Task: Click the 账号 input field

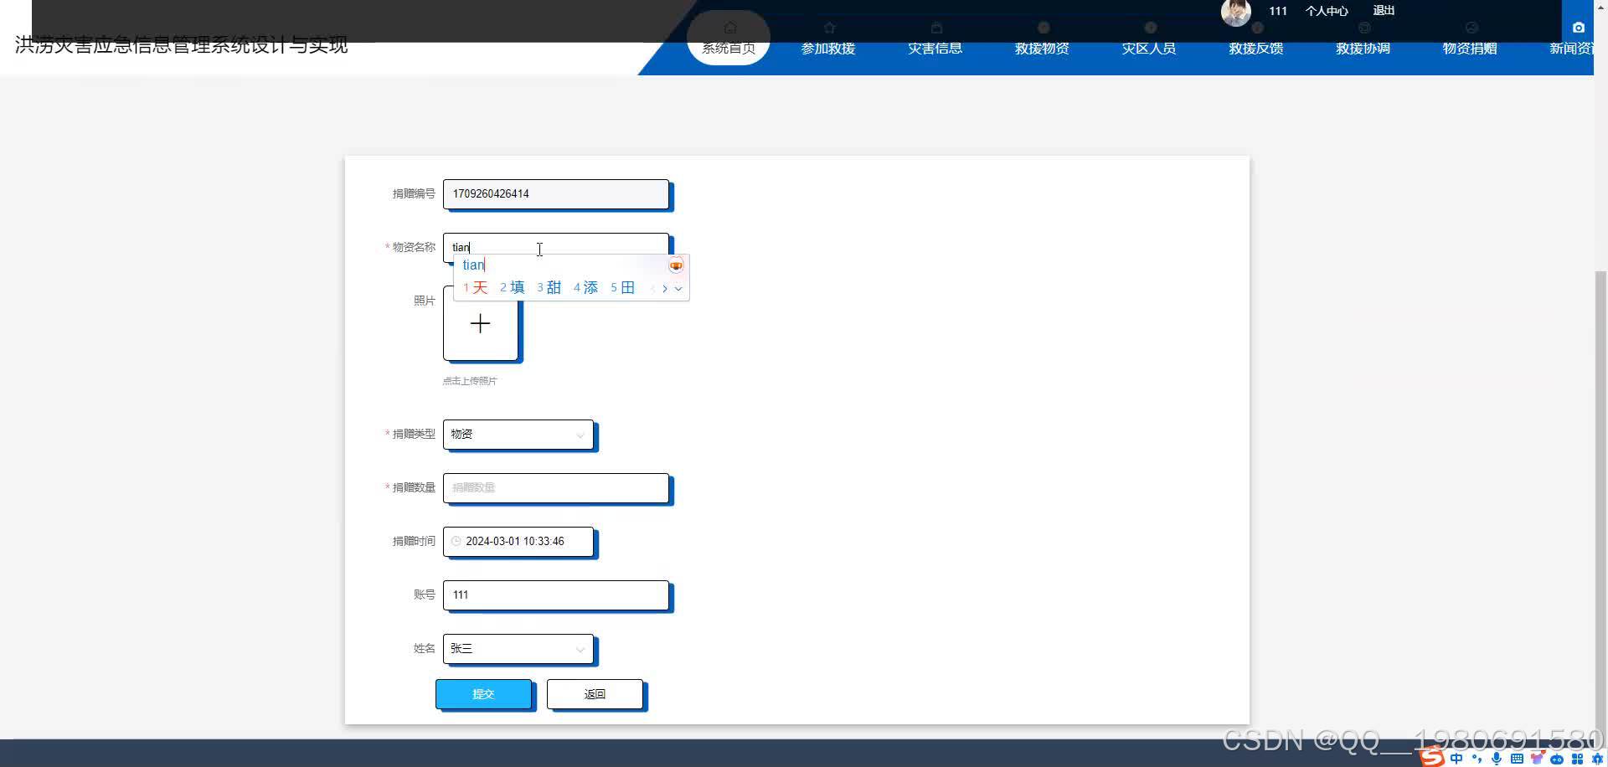Action: (556, 595)
